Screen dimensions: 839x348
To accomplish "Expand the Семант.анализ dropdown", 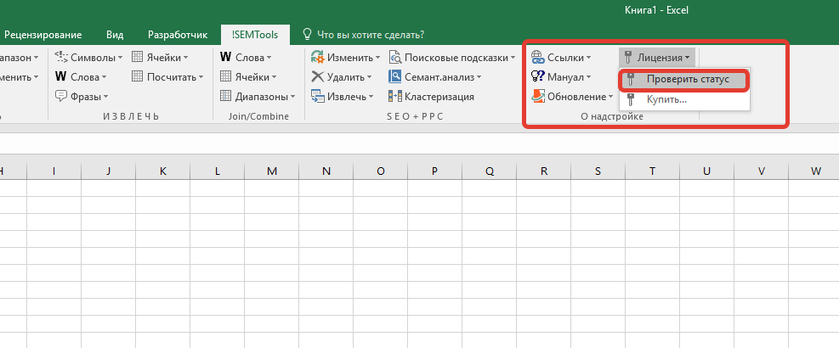I will 479,77.
